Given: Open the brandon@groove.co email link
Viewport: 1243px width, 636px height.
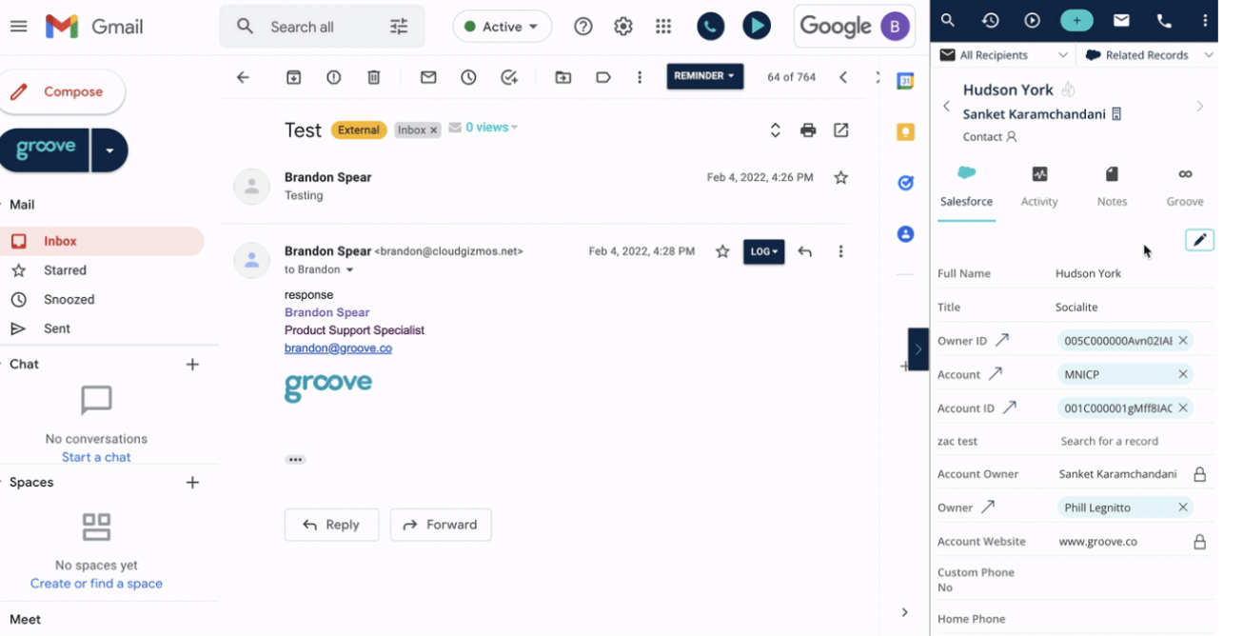Looking at the screenshot, I should click(338, 348).
